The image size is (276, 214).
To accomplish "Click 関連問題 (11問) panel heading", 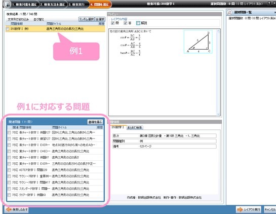I will (20, 122).
